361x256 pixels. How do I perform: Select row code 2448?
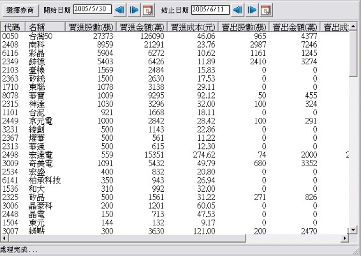click(10, 215)
